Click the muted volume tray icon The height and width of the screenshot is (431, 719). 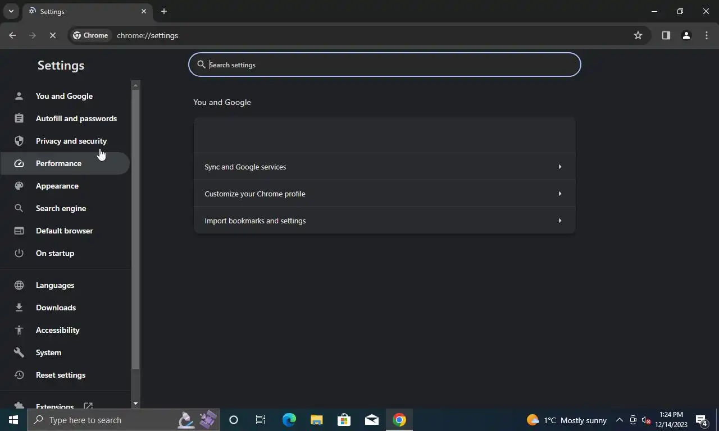coord(647,420)
